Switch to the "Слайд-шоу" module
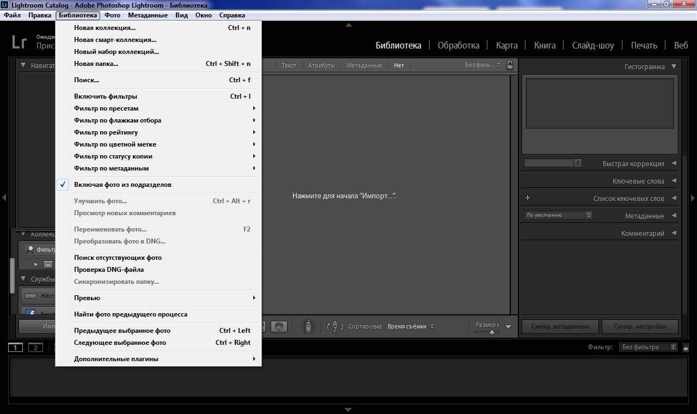The height and width of the screenshot is (414, 697). pos(592,45)
